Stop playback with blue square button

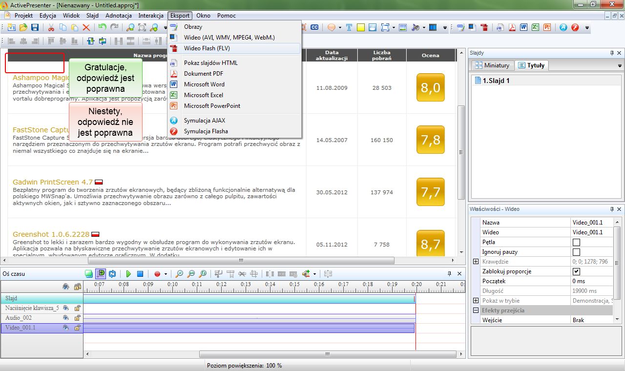pyautogui.click(x=140, y=274)
